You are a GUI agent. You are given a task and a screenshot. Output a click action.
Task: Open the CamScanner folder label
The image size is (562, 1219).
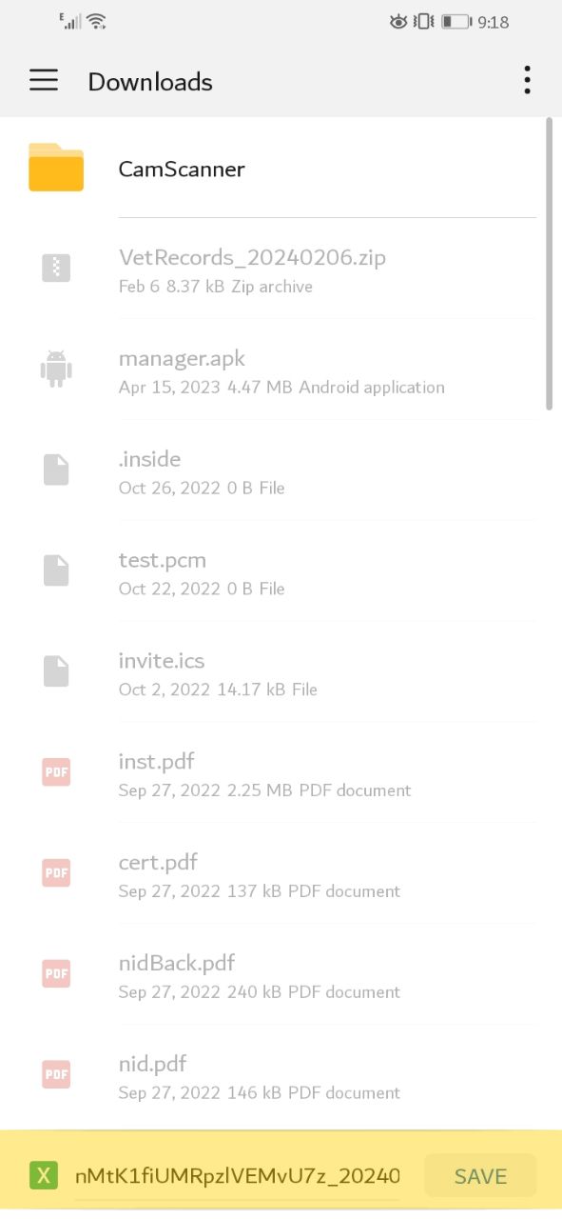pos(182,169)
